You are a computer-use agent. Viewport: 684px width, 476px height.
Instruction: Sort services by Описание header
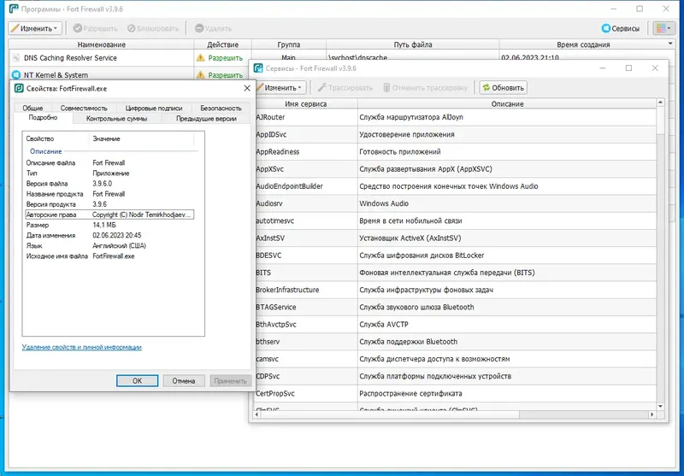tap(507, 103)
